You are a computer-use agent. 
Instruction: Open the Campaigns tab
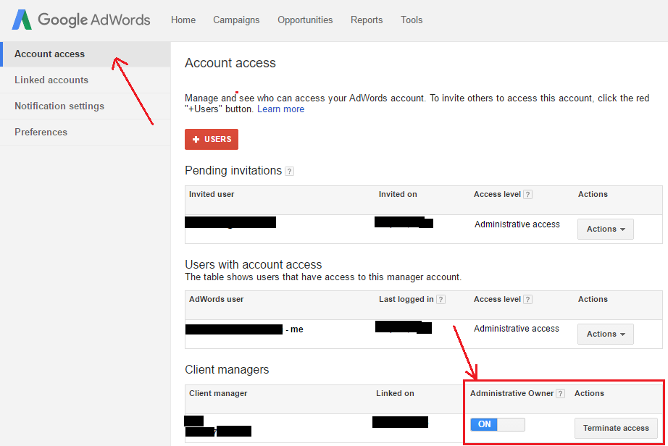tap(236, 20)
